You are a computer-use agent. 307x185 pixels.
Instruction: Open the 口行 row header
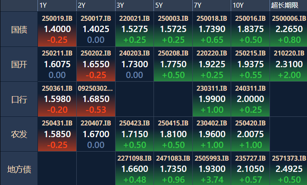(x=19, y=99)
